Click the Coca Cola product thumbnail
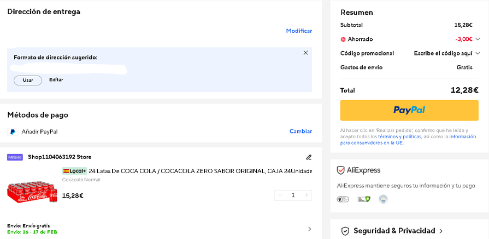 [x=32, y=192]
